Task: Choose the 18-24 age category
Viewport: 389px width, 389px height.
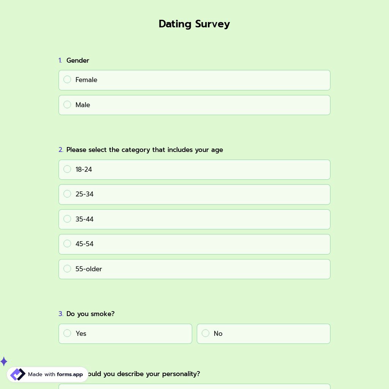Action: tap(67, 169)
